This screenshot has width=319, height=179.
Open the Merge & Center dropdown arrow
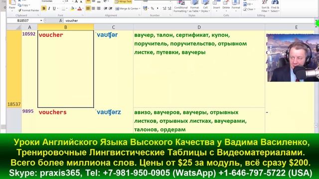(x=140, y=8)
